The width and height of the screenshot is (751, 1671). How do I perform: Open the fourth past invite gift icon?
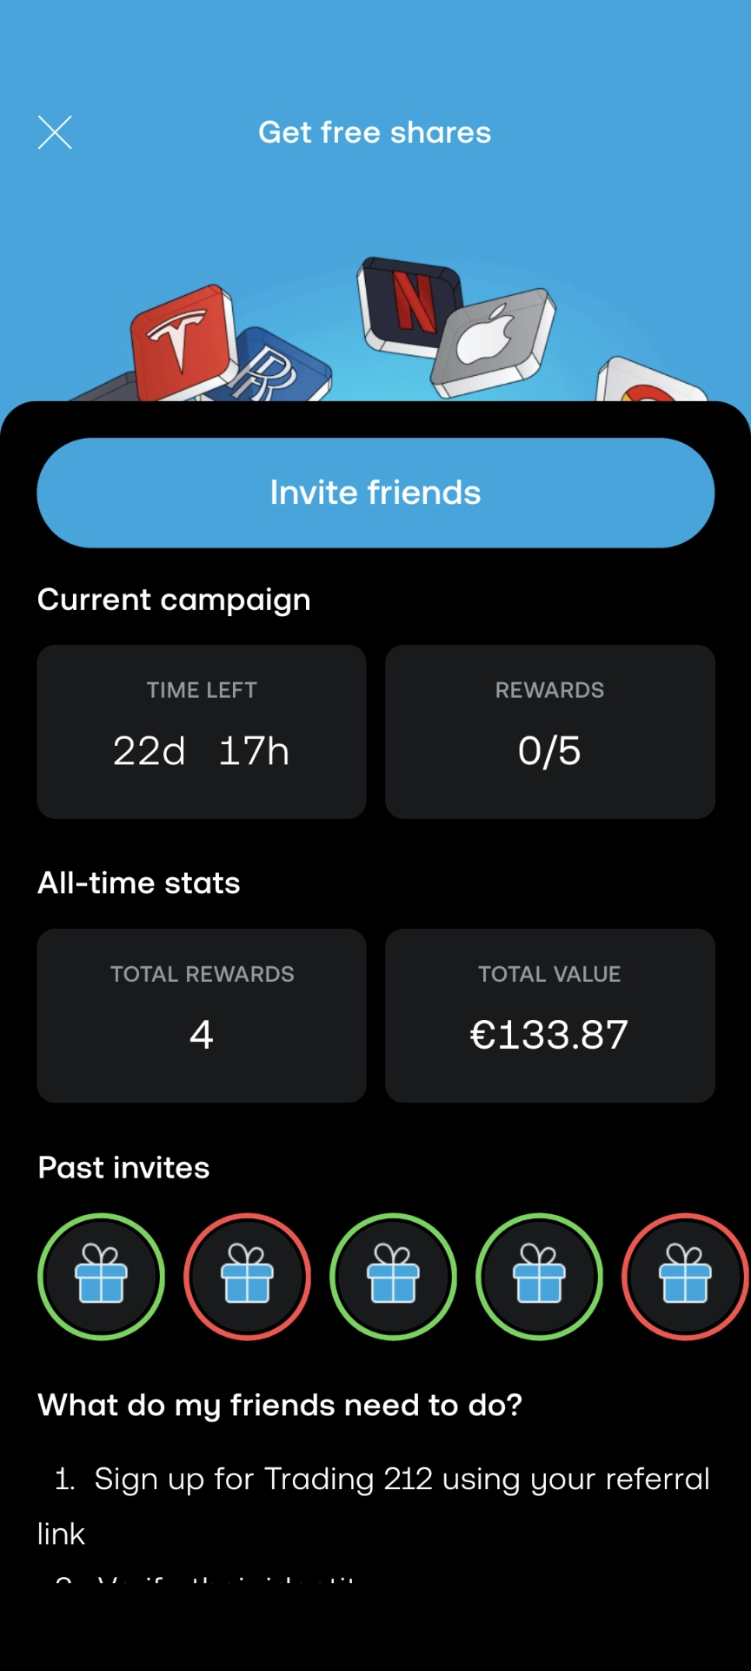pos(539,1277)
